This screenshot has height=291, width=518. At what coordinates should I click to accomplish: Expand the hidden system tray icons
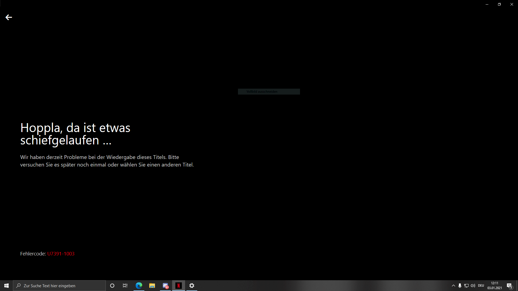(454, 286)
